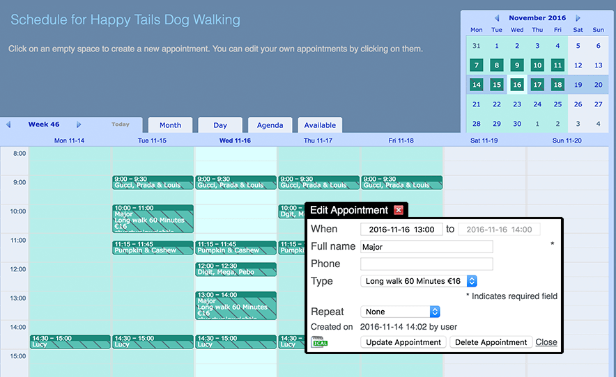
Task: Click the Sat 11-19 column header
Action: [484, 141]
